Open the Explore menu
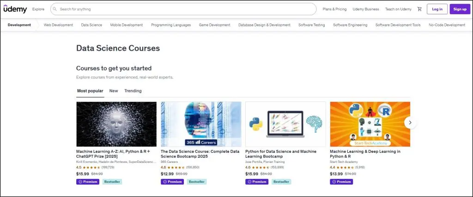Image resolution: width=473 pixels, height=197 pixels. click(38, 9)
